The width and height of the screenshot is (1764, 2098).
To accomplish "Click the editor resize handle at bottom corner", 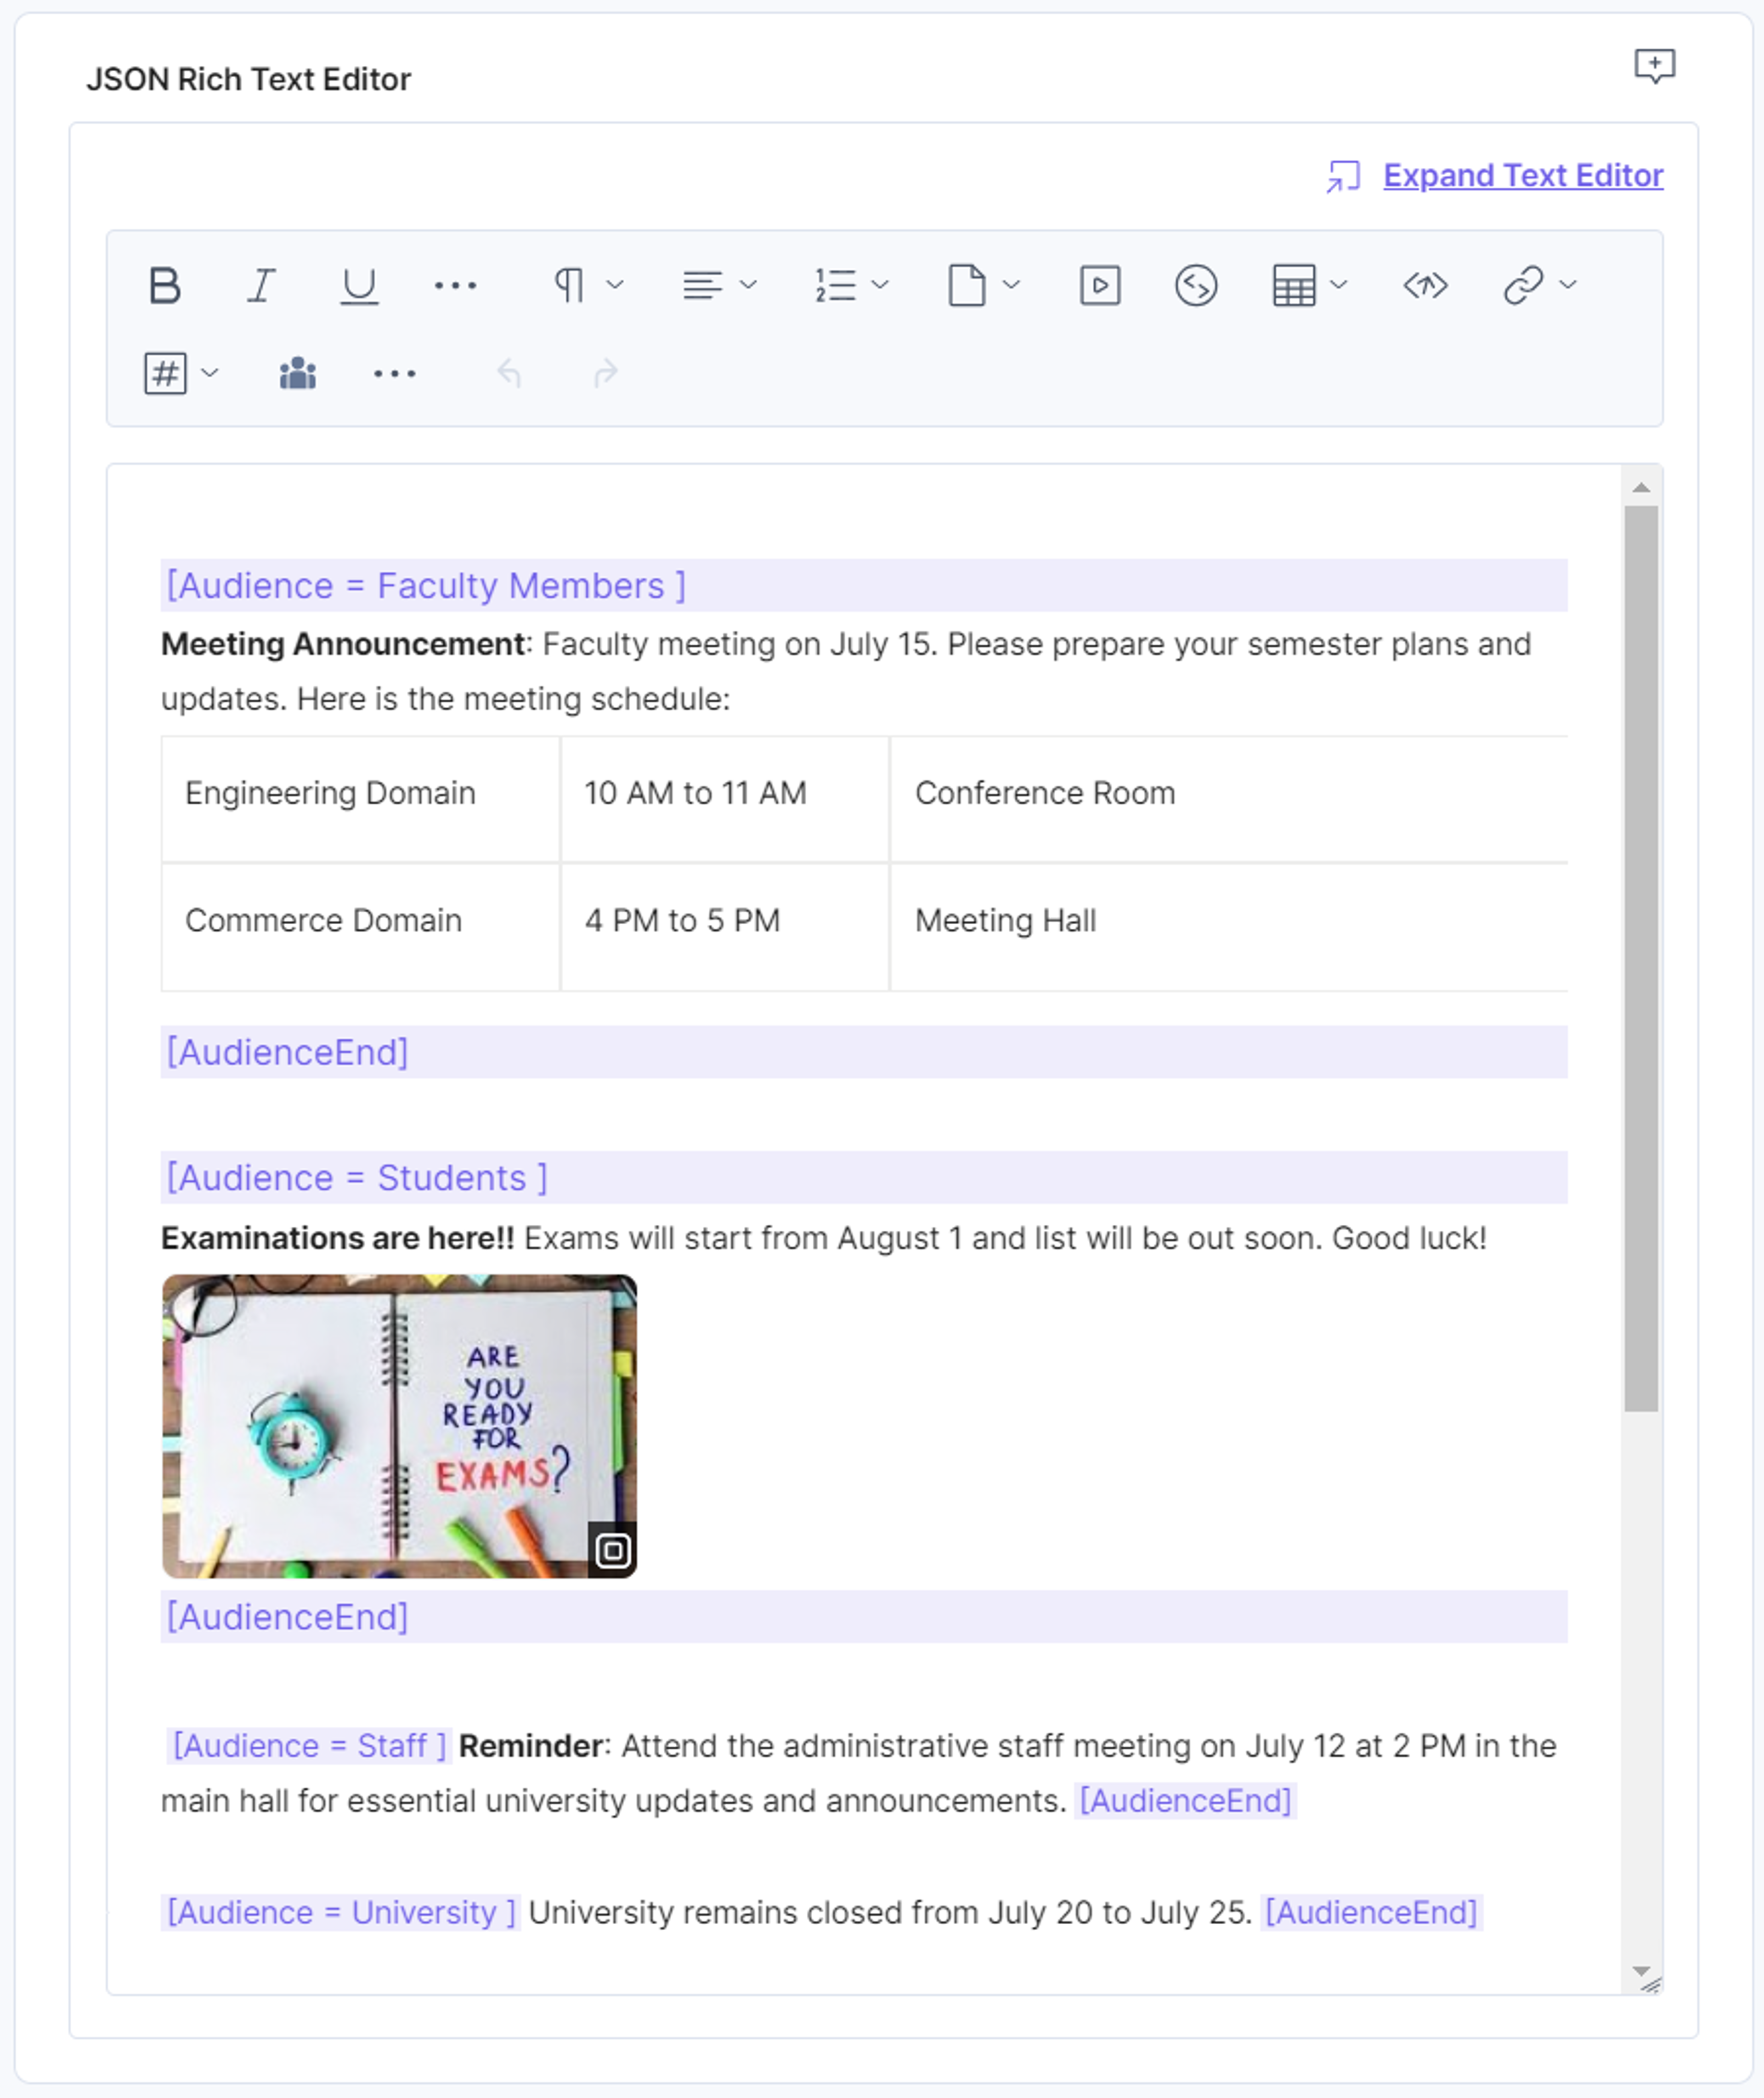I will pos(1651,1985).
